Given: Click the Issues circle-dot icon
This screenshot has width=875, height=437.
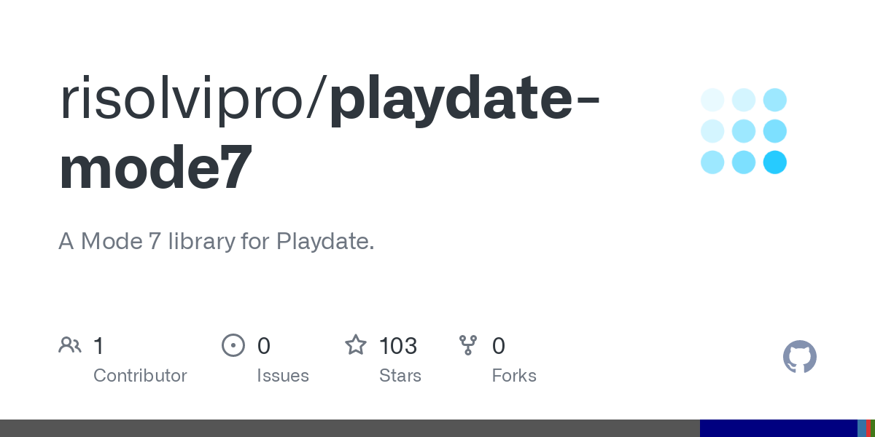Looking at the screenshot, I should click(x=233, y=345).
